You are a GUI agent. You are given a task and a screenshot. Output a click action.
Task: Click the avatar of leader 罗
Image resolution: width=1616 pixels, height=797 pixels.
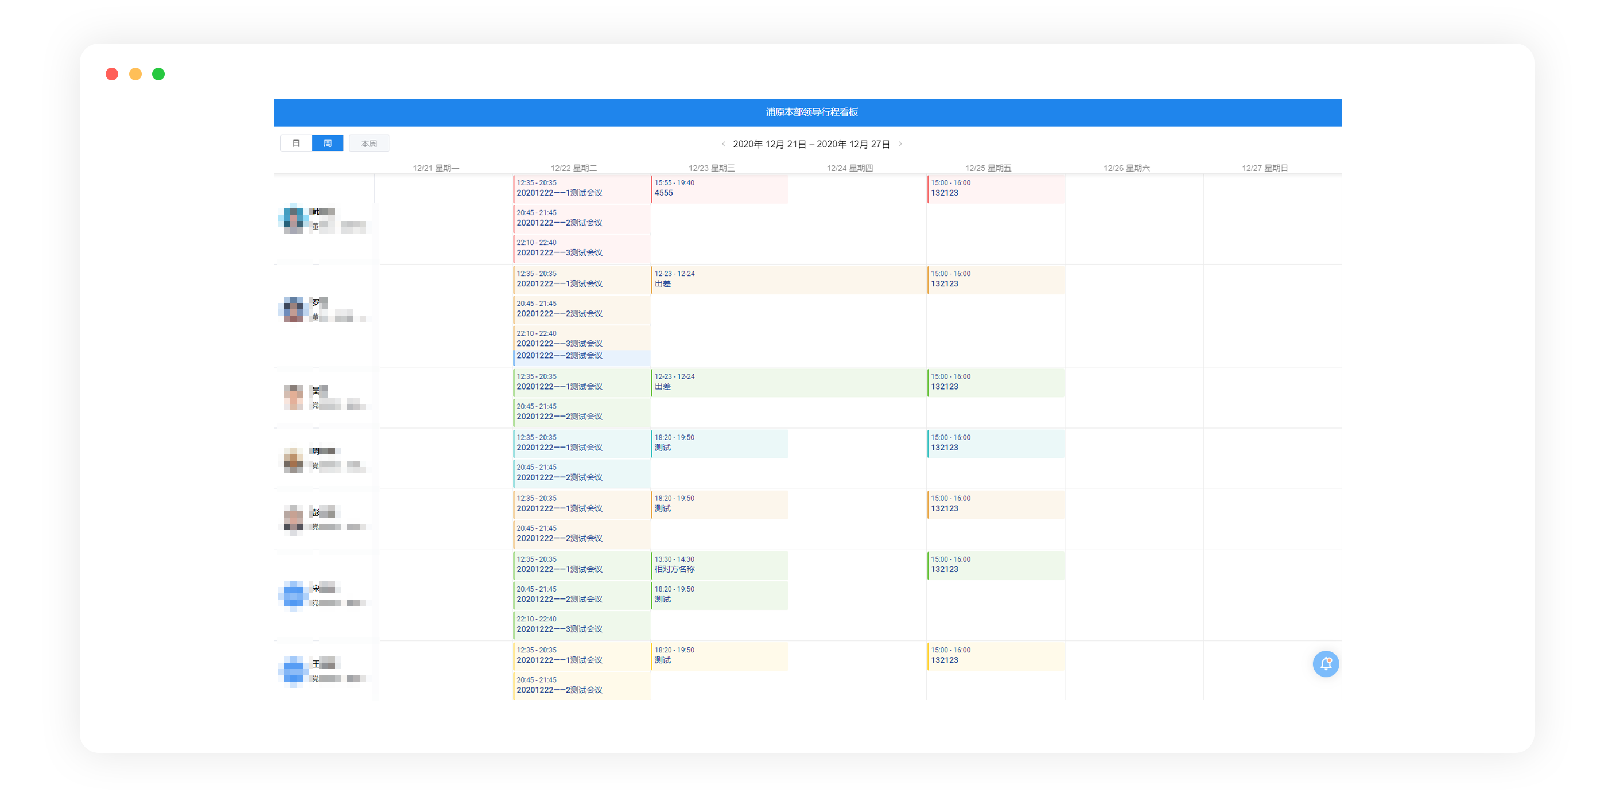pos(293,309)
